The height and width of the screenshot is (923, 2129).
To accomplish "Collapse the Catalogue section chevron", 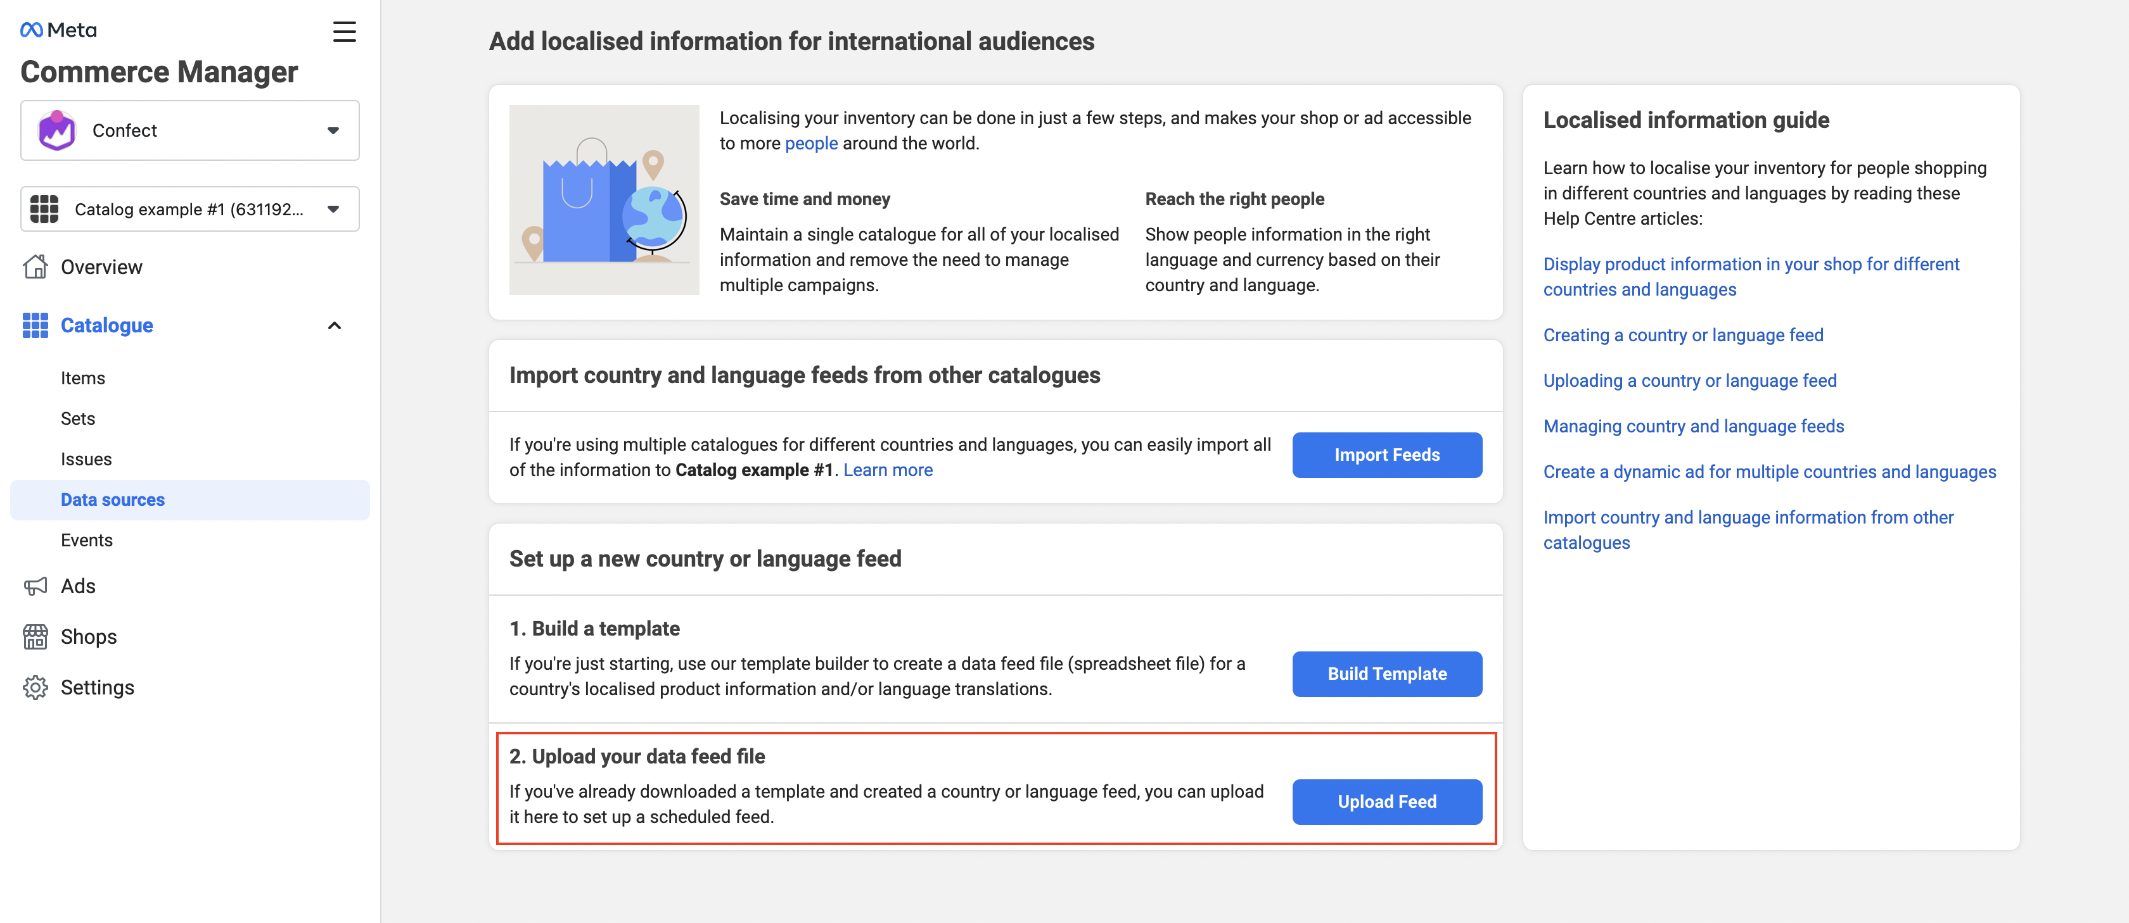I will pyautogui.click(x=334, y=325).
